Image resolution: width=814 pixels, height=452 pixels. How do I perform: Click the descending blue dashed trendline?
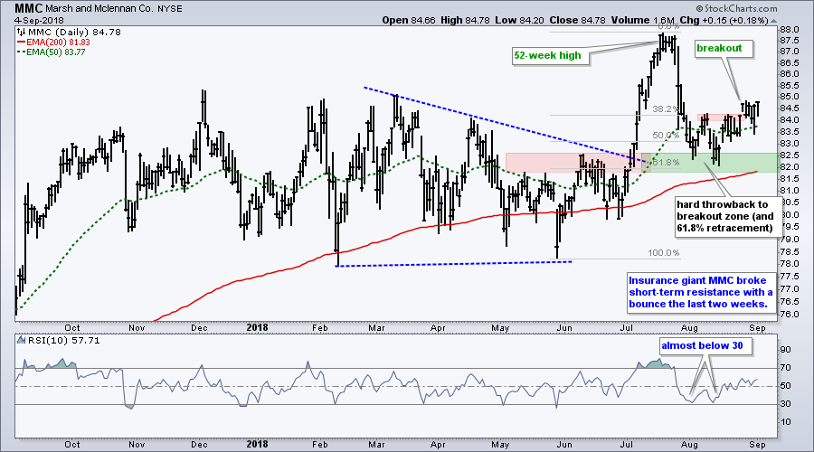pos(506,125)
